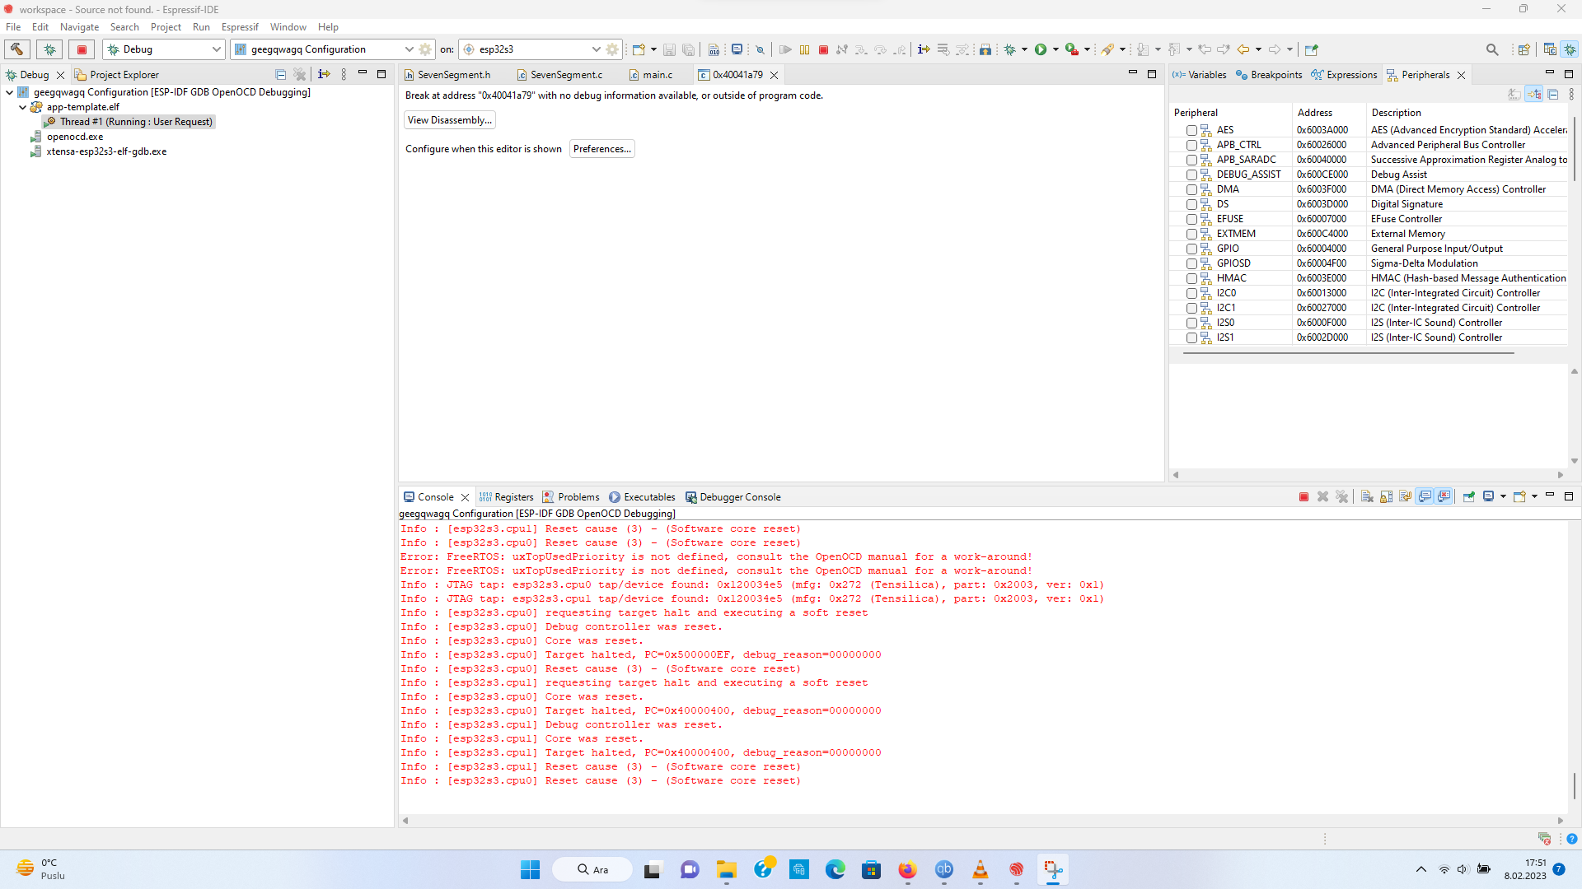
Task: Click the Clear Console icon
Action: 1367,497
